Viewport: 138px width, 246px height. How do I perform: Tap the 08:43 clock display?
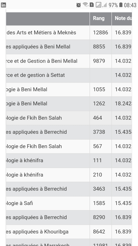tap(130, 5)
